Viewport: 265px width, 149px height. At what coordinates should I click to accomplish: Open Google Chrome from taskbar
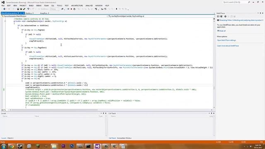(x=12, y=146)
